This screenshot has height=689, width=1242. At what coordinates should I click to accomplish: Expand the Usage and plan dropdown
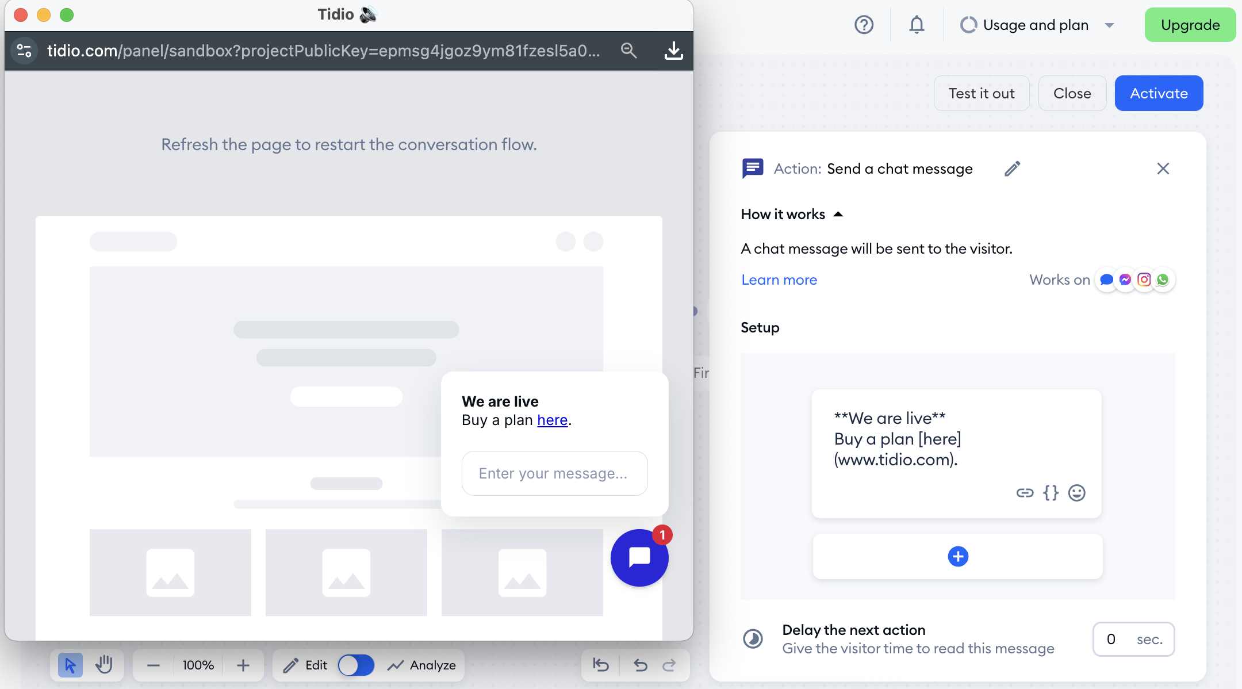coord(1037,25)
